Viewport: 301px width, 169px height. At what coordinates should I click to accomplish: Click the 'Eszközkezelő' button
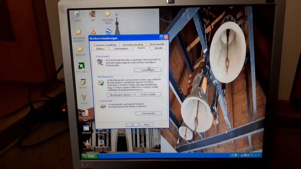(148, 70)
